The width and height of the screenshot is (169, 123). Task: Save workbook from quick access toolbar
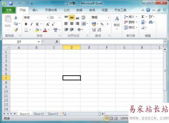tap(11, 3)
